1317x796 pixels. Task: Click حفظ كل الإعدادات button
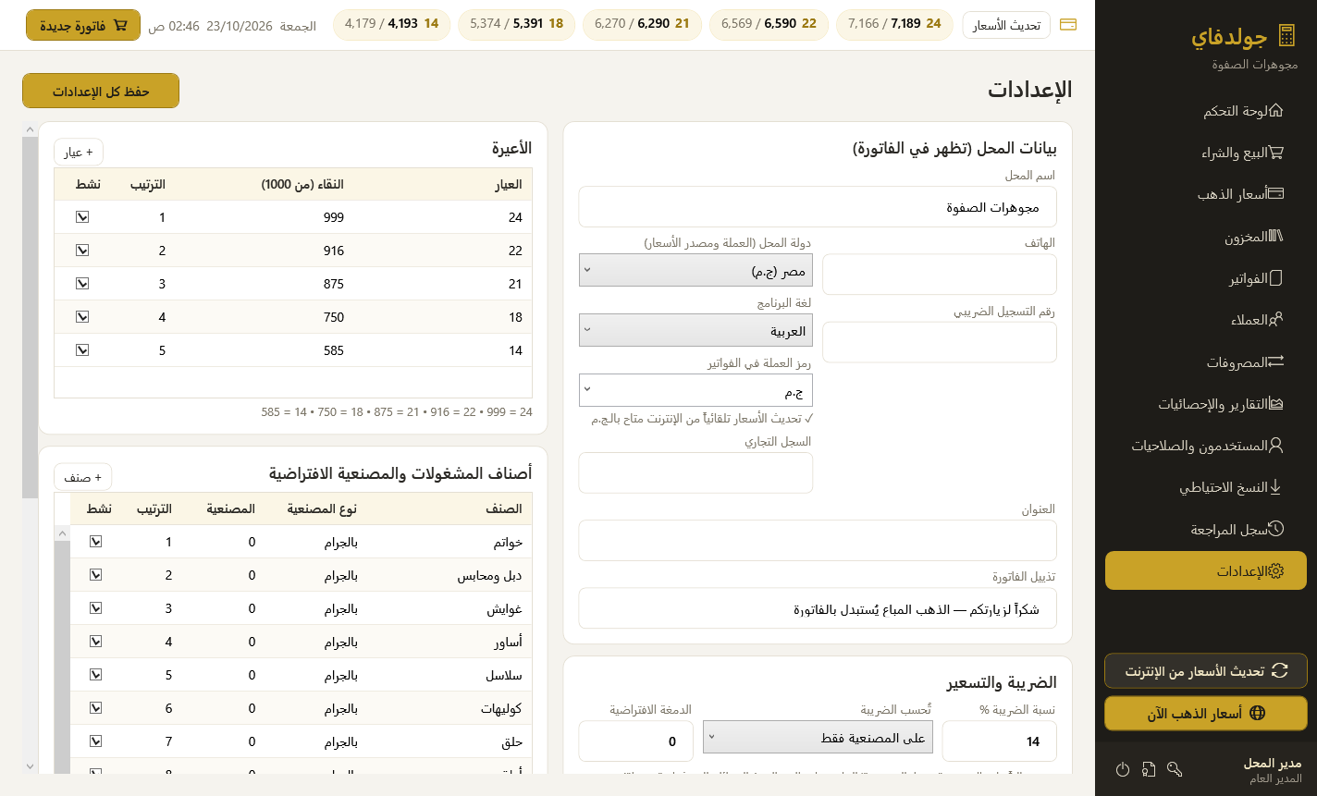click(x=101, y=92)
